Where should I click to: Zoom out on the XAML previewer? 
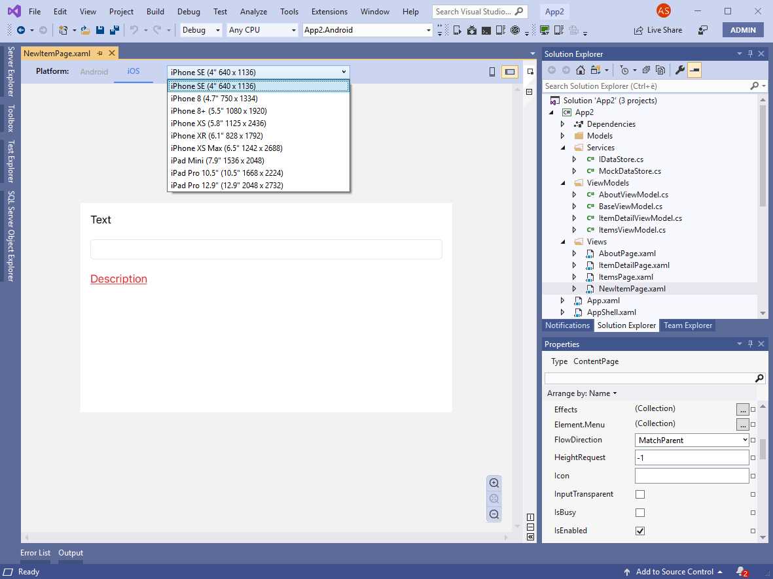494,514
